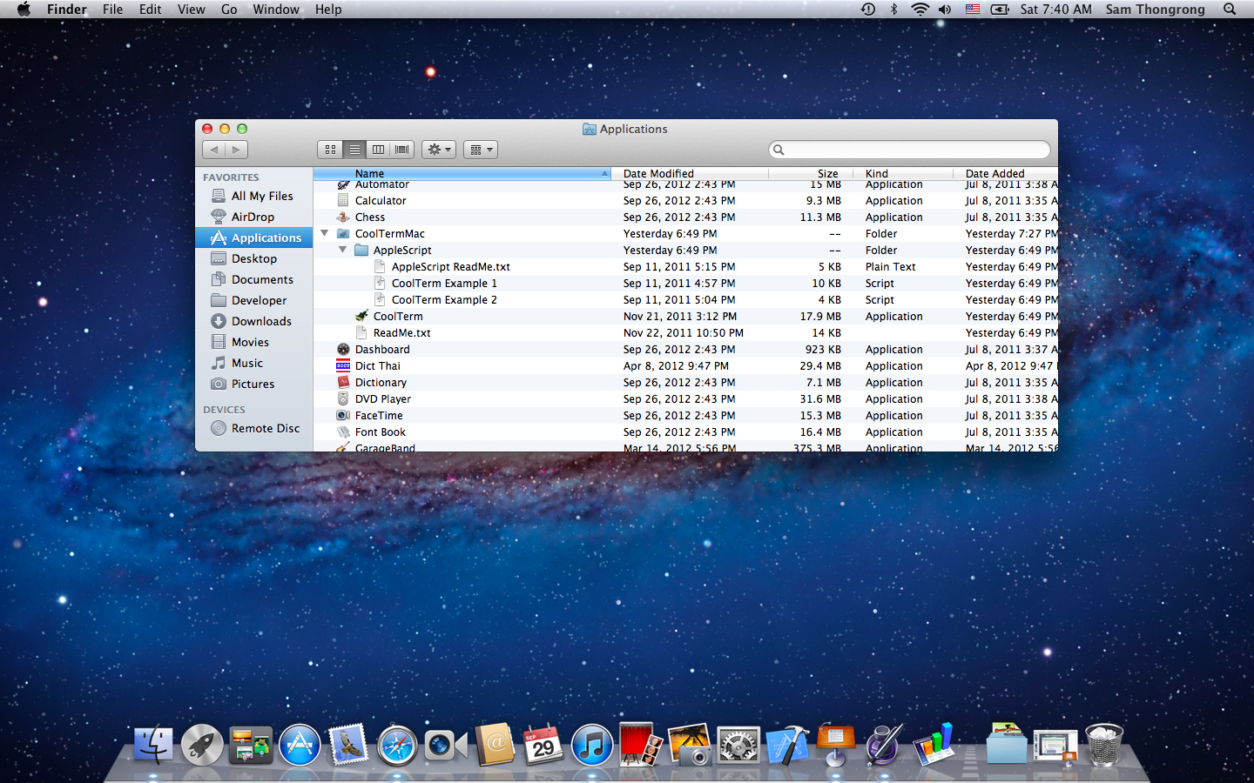The height and width of the screenshot is (783, 1254).
Task: Switch Finder to Cover Flow view
Action: [402, 150]
